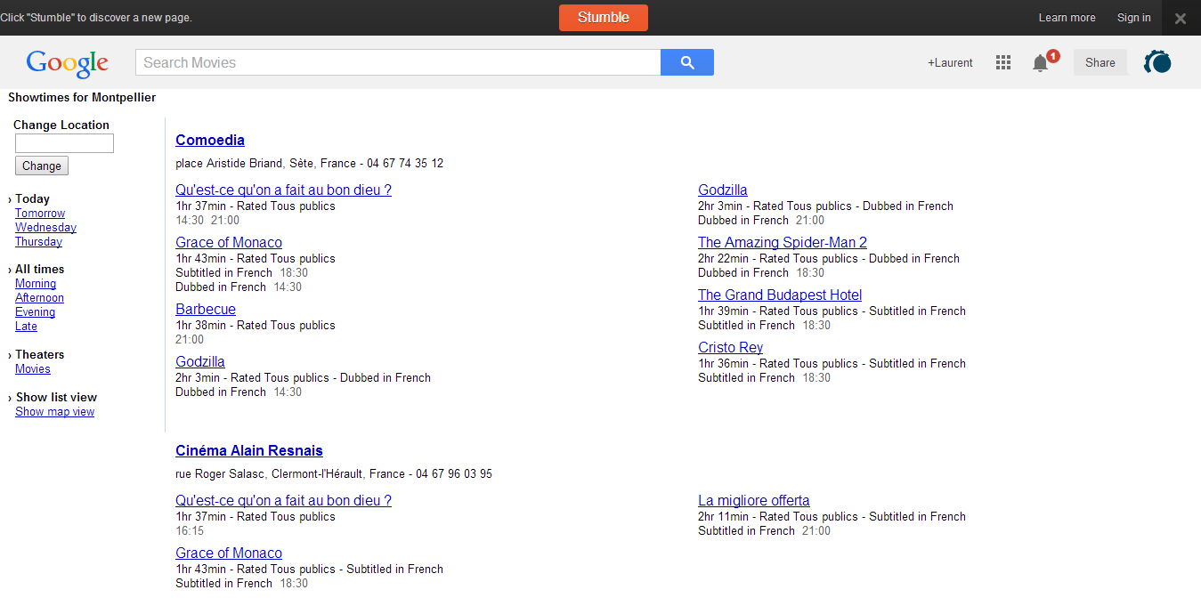This screenshot has width=1201, height=606.
Task: Open Learn more in the Stumble bar
Action: [1067, 18]
